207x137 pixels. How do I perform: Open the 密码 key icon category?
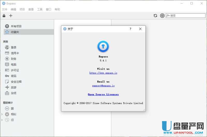point(13,76)
